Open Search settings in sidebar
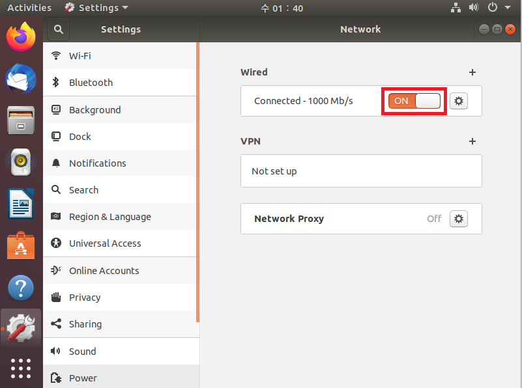This screenshot has height=388, width=522. coord(120,190)
